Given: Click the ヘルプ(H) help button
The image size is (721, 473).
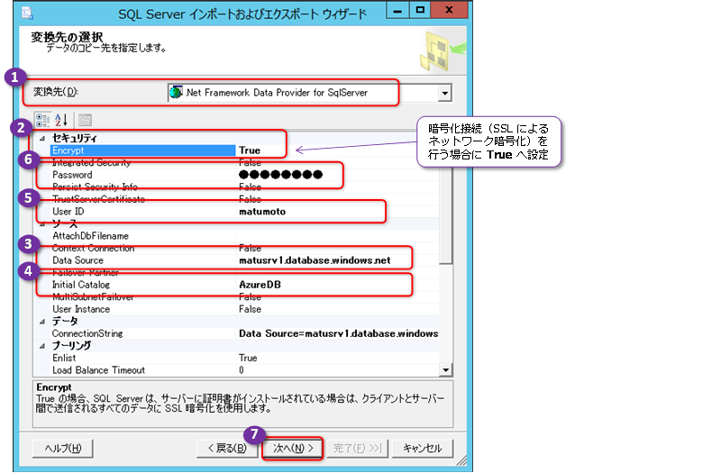Looking at the screenshot, I should coord(62,448).
